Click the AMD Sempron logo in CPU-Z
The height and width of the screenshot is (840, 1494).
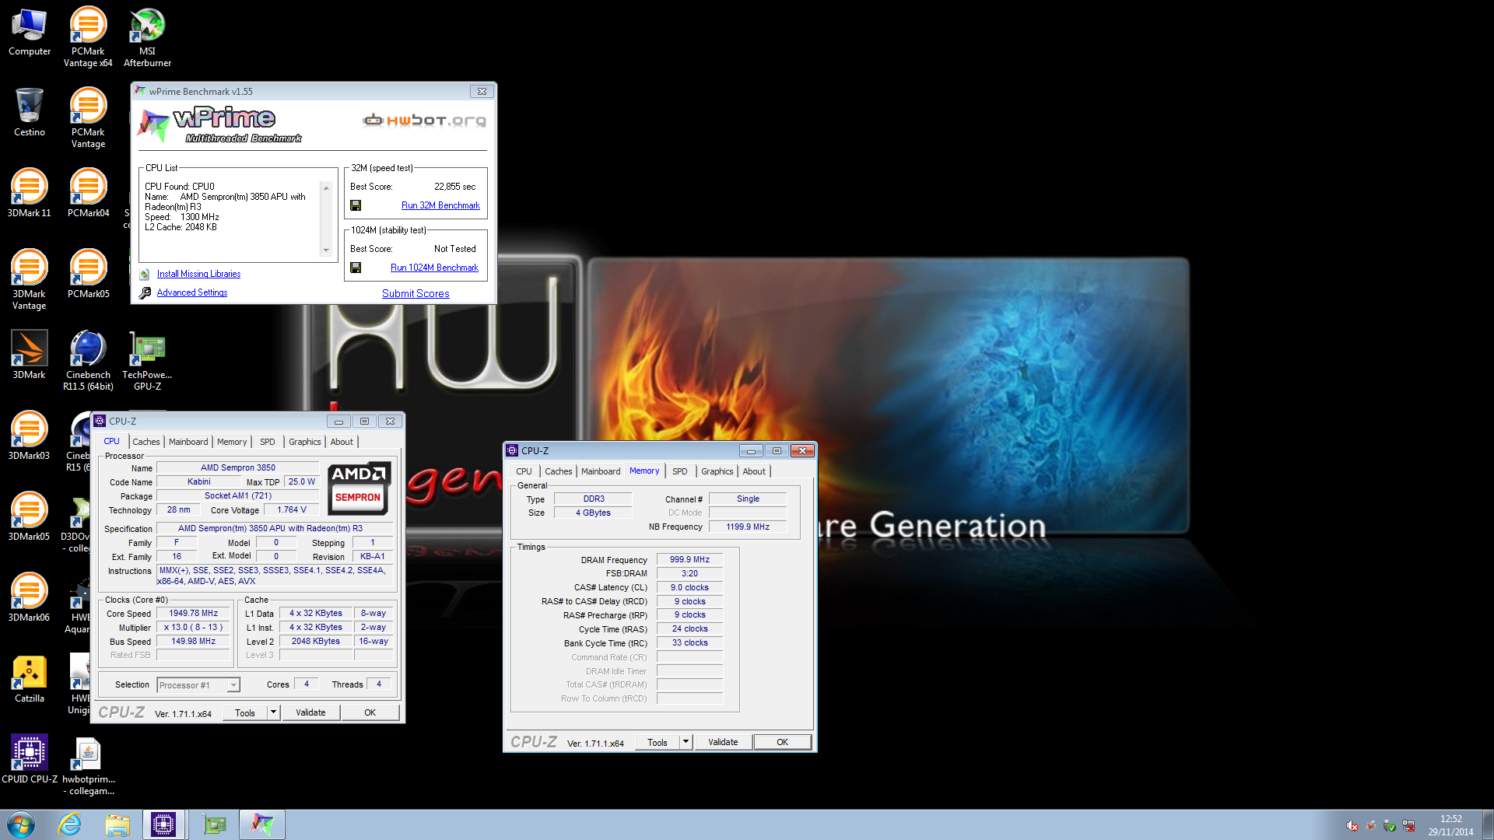[358, 488]
